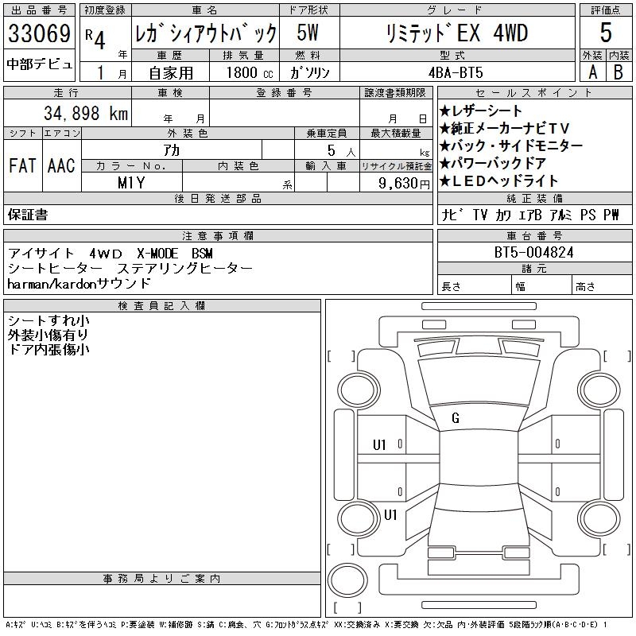
Task: Select the grade リミテッド EX 4WD
Action: pyautogui.click(x=457, y=33)
